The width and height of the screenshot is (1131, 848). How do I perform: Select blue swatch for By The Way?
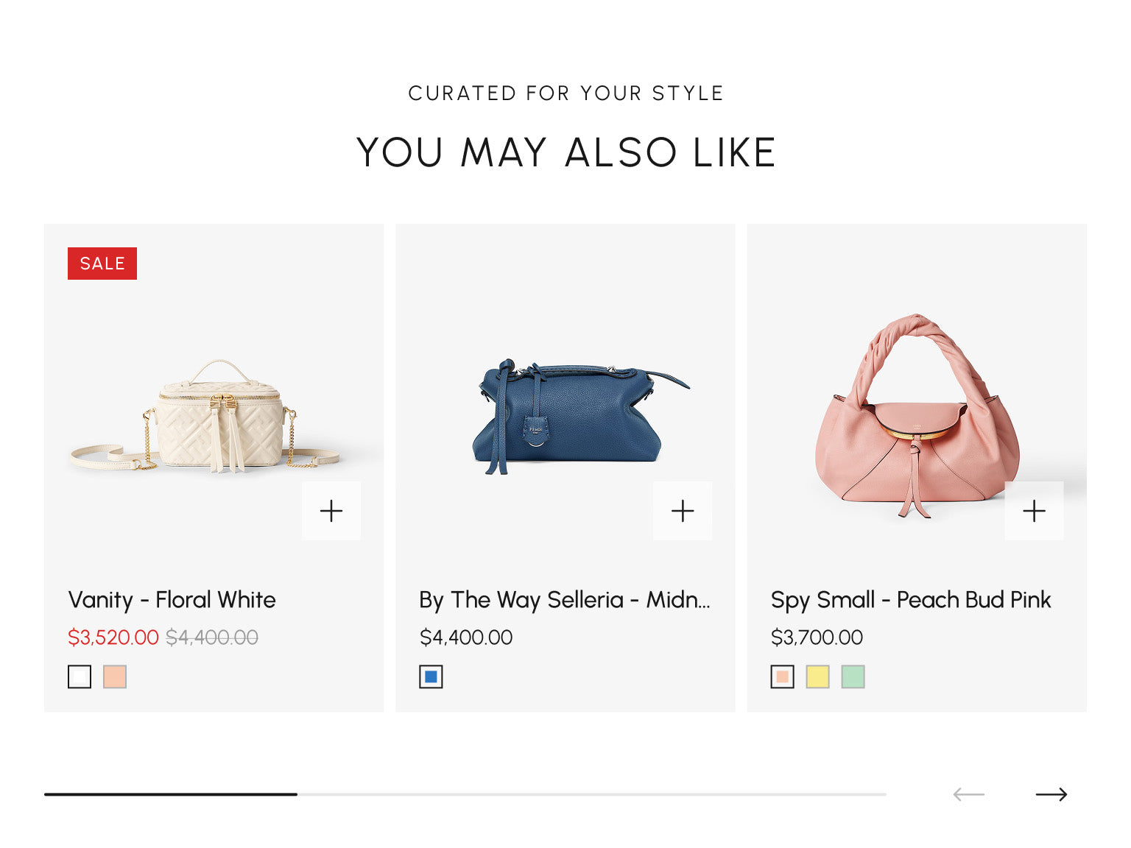(x=431, y=676)
